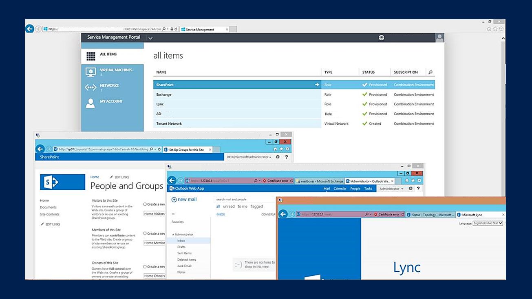Open the Drafts folder in Outlook
Viewport: 532px width, 299px height.
click(x=181, y=247)
